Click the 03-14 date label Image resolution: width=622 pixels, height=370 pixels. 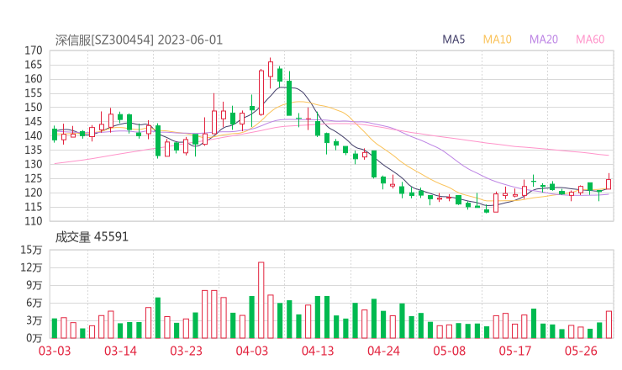click(x=120, y=351)
